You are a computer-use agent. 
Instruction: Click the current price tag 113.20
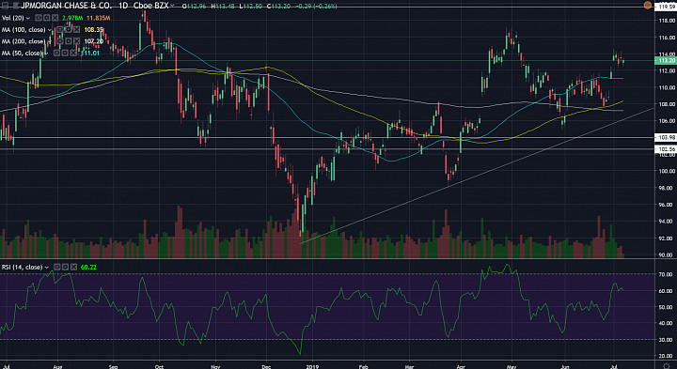[x=666, y=60]
